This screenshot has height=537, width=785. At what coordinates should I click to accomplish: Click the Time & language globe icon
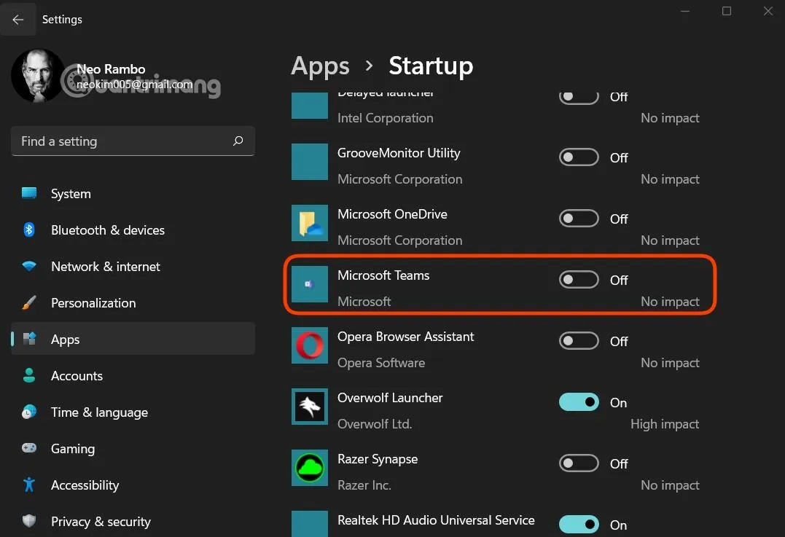pyautogui.click(x=29, y=412)
